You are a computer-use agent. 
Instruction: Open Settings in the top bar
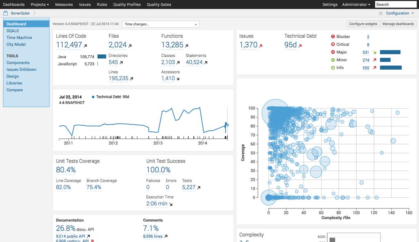330,5
